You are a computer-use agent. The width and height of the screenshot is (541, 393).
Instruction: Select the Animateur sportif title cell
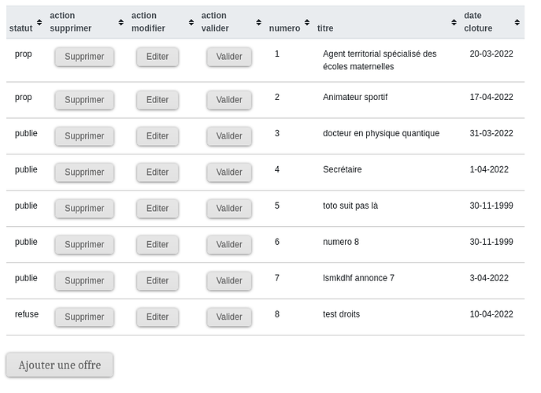coord(355,98)
